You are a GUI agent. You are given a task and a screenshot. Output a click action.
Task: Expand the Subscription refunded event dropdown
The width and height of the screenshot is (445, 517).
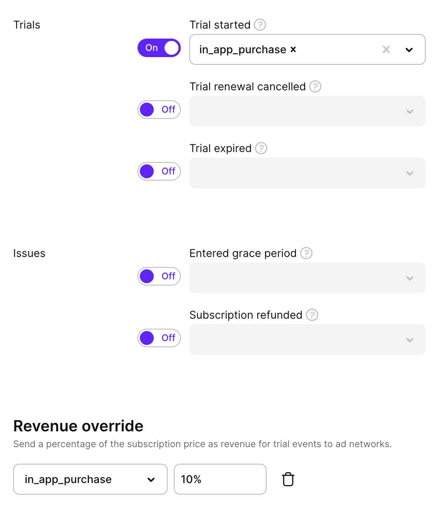coord(409,340)
